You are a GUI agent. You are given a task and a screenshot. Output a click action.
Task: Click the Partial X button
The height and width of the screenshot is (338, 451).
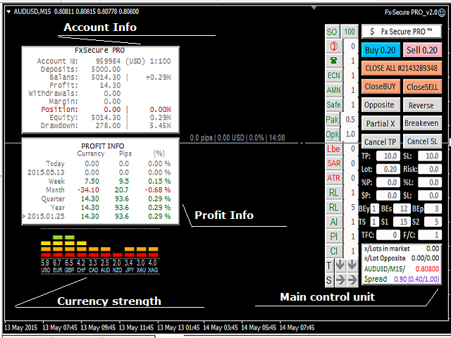(x=381, y=123)
